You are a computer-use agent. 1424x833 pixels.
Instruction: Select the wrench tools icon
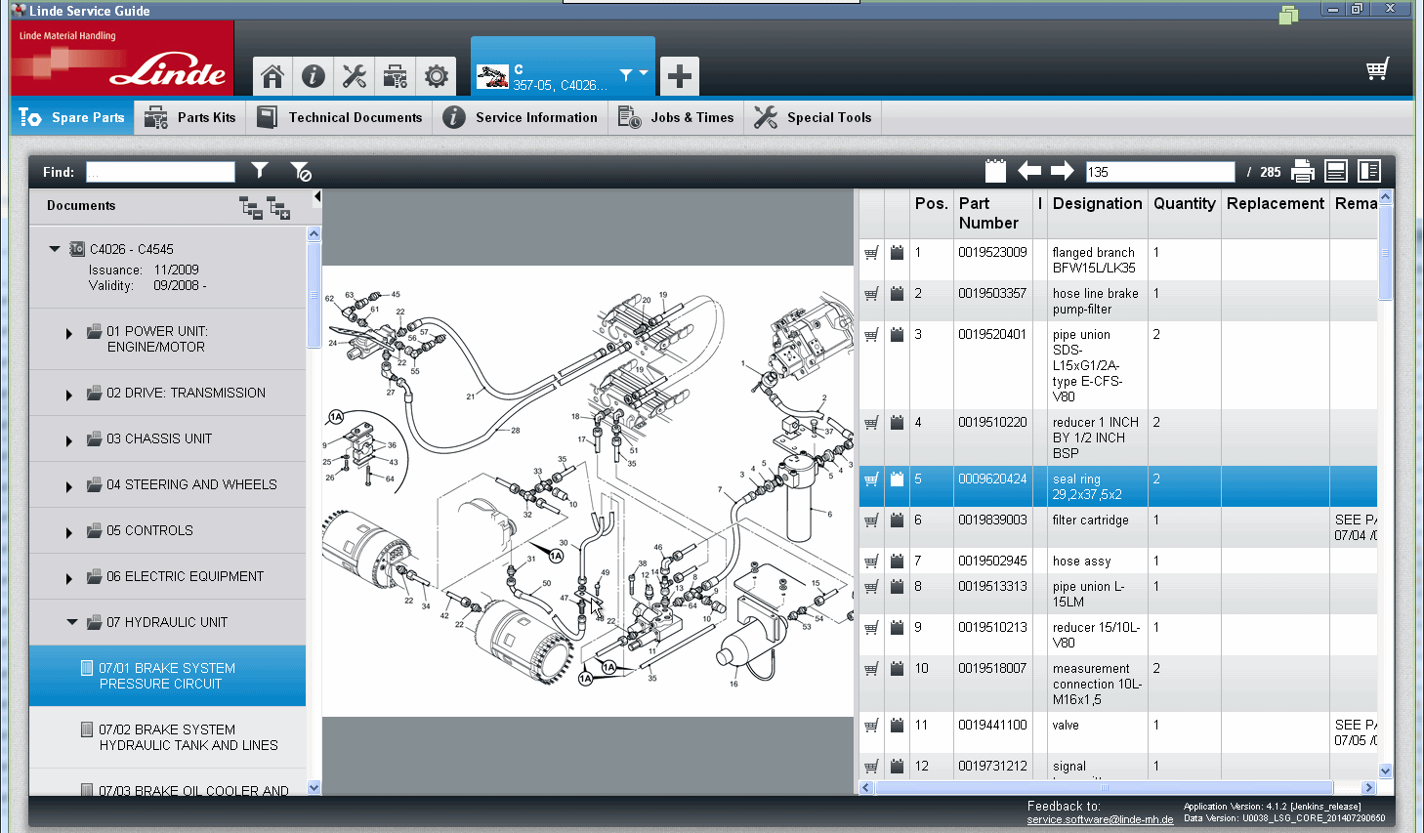point(354,75)
